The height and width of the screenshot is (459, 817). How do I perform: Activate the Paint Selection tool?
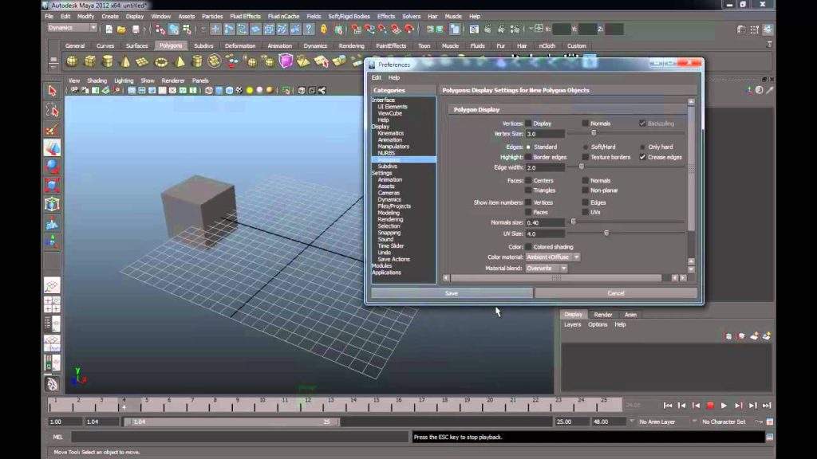(52, 130)
